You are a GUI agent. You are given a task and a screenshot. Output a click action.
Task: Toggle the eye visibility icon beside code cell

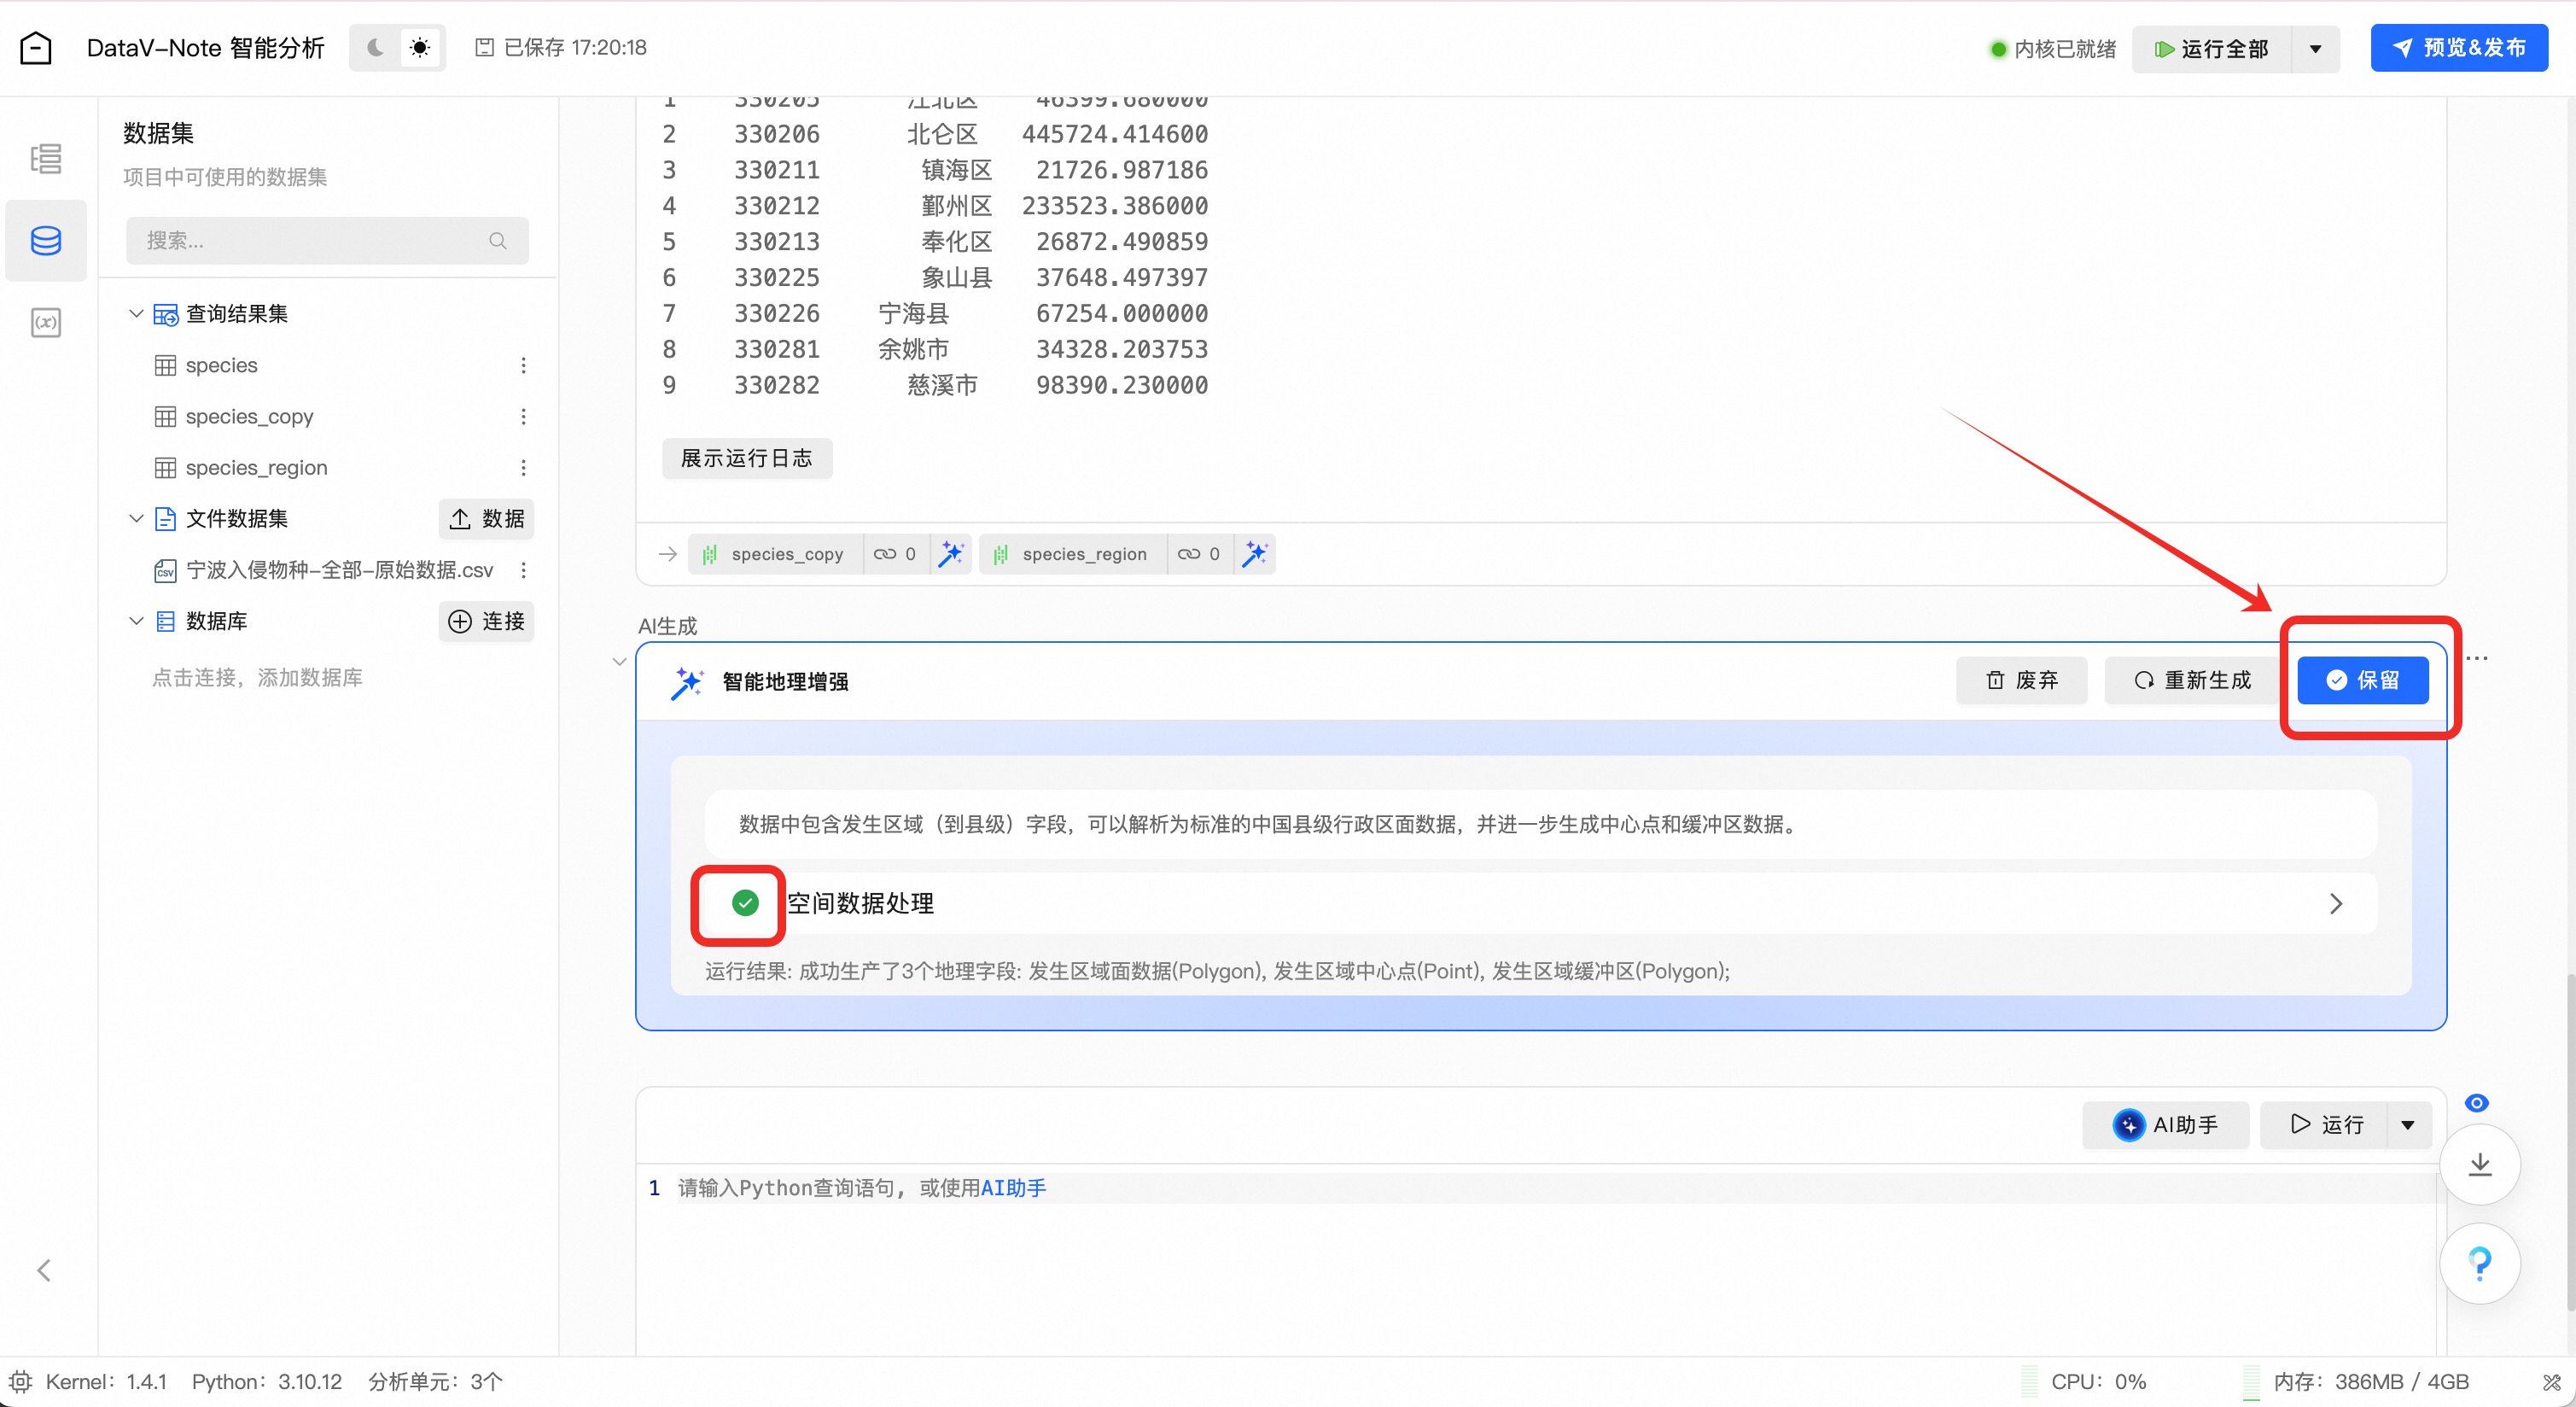coord(2476,1103)
